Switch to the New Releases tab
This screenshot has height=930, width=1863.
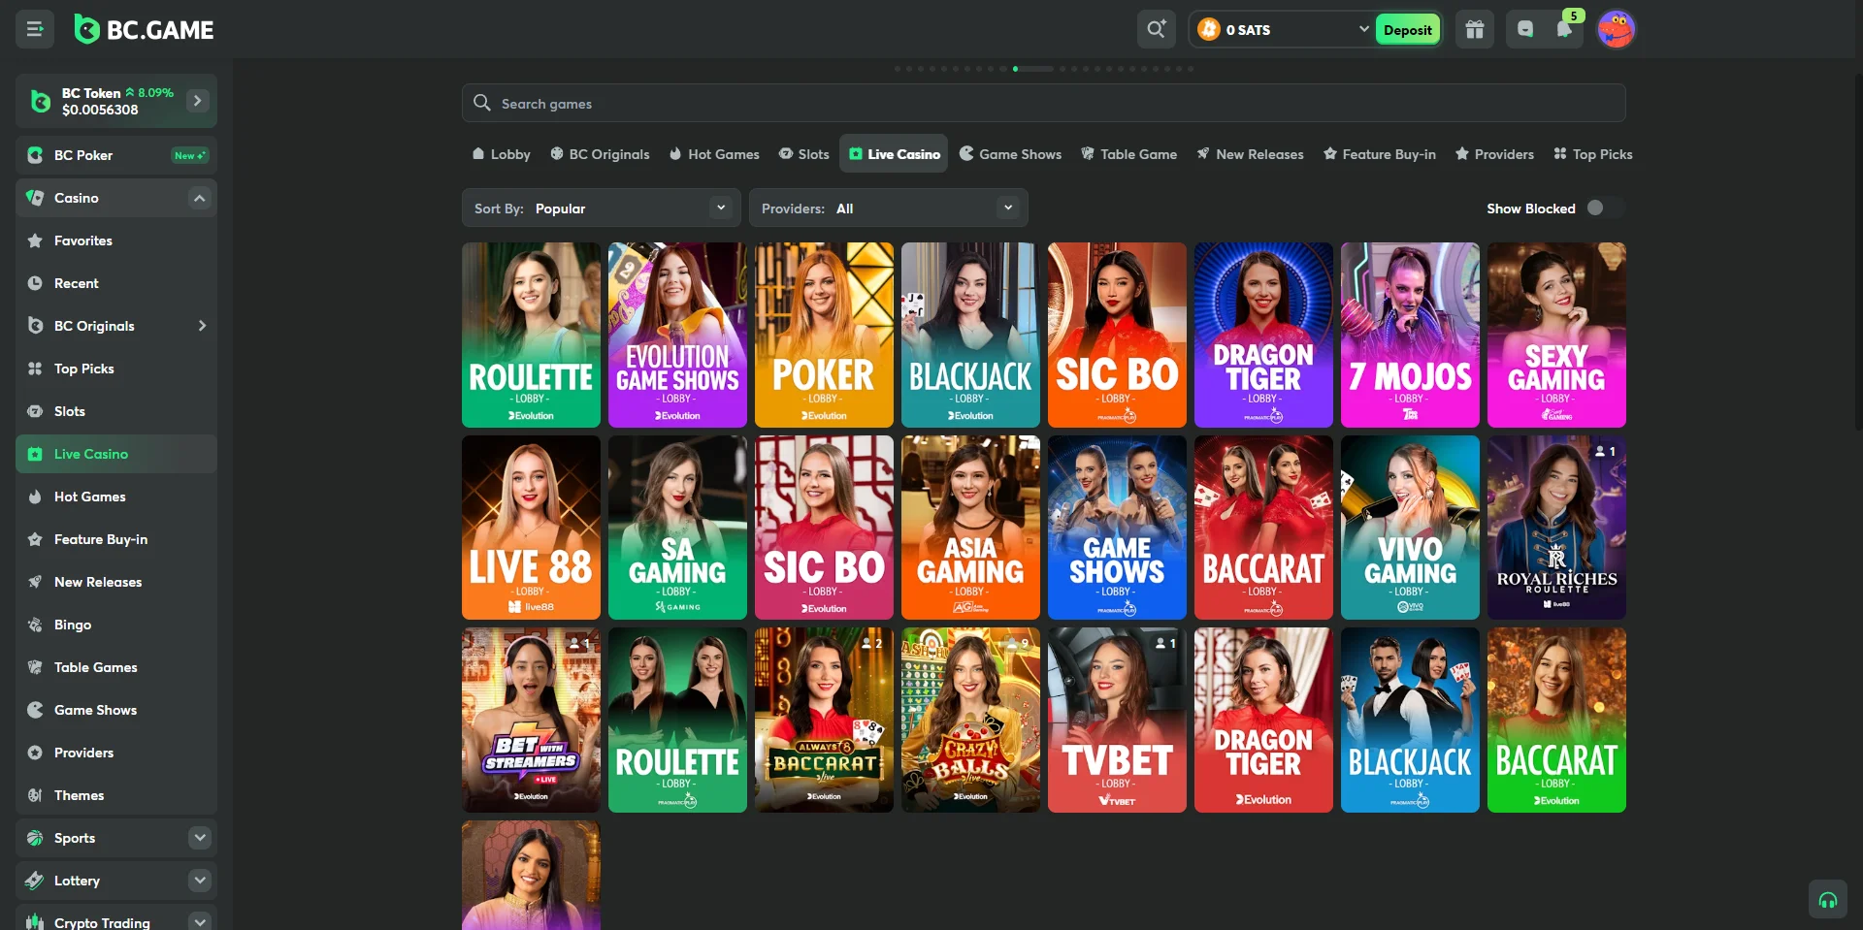(1250, 153)
